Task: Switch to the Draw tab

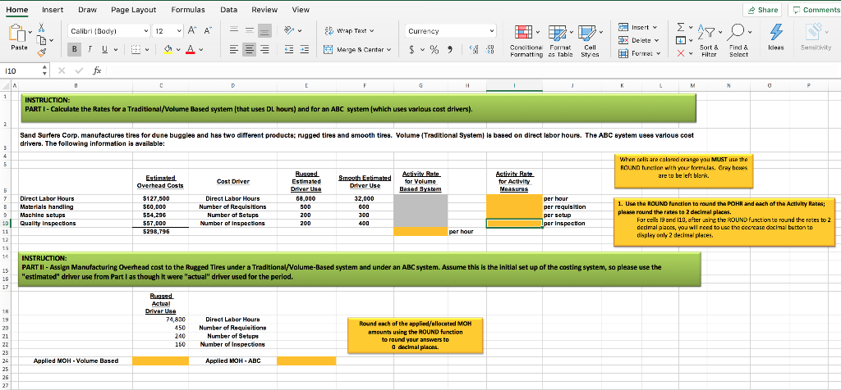Action: click(87, 10)
